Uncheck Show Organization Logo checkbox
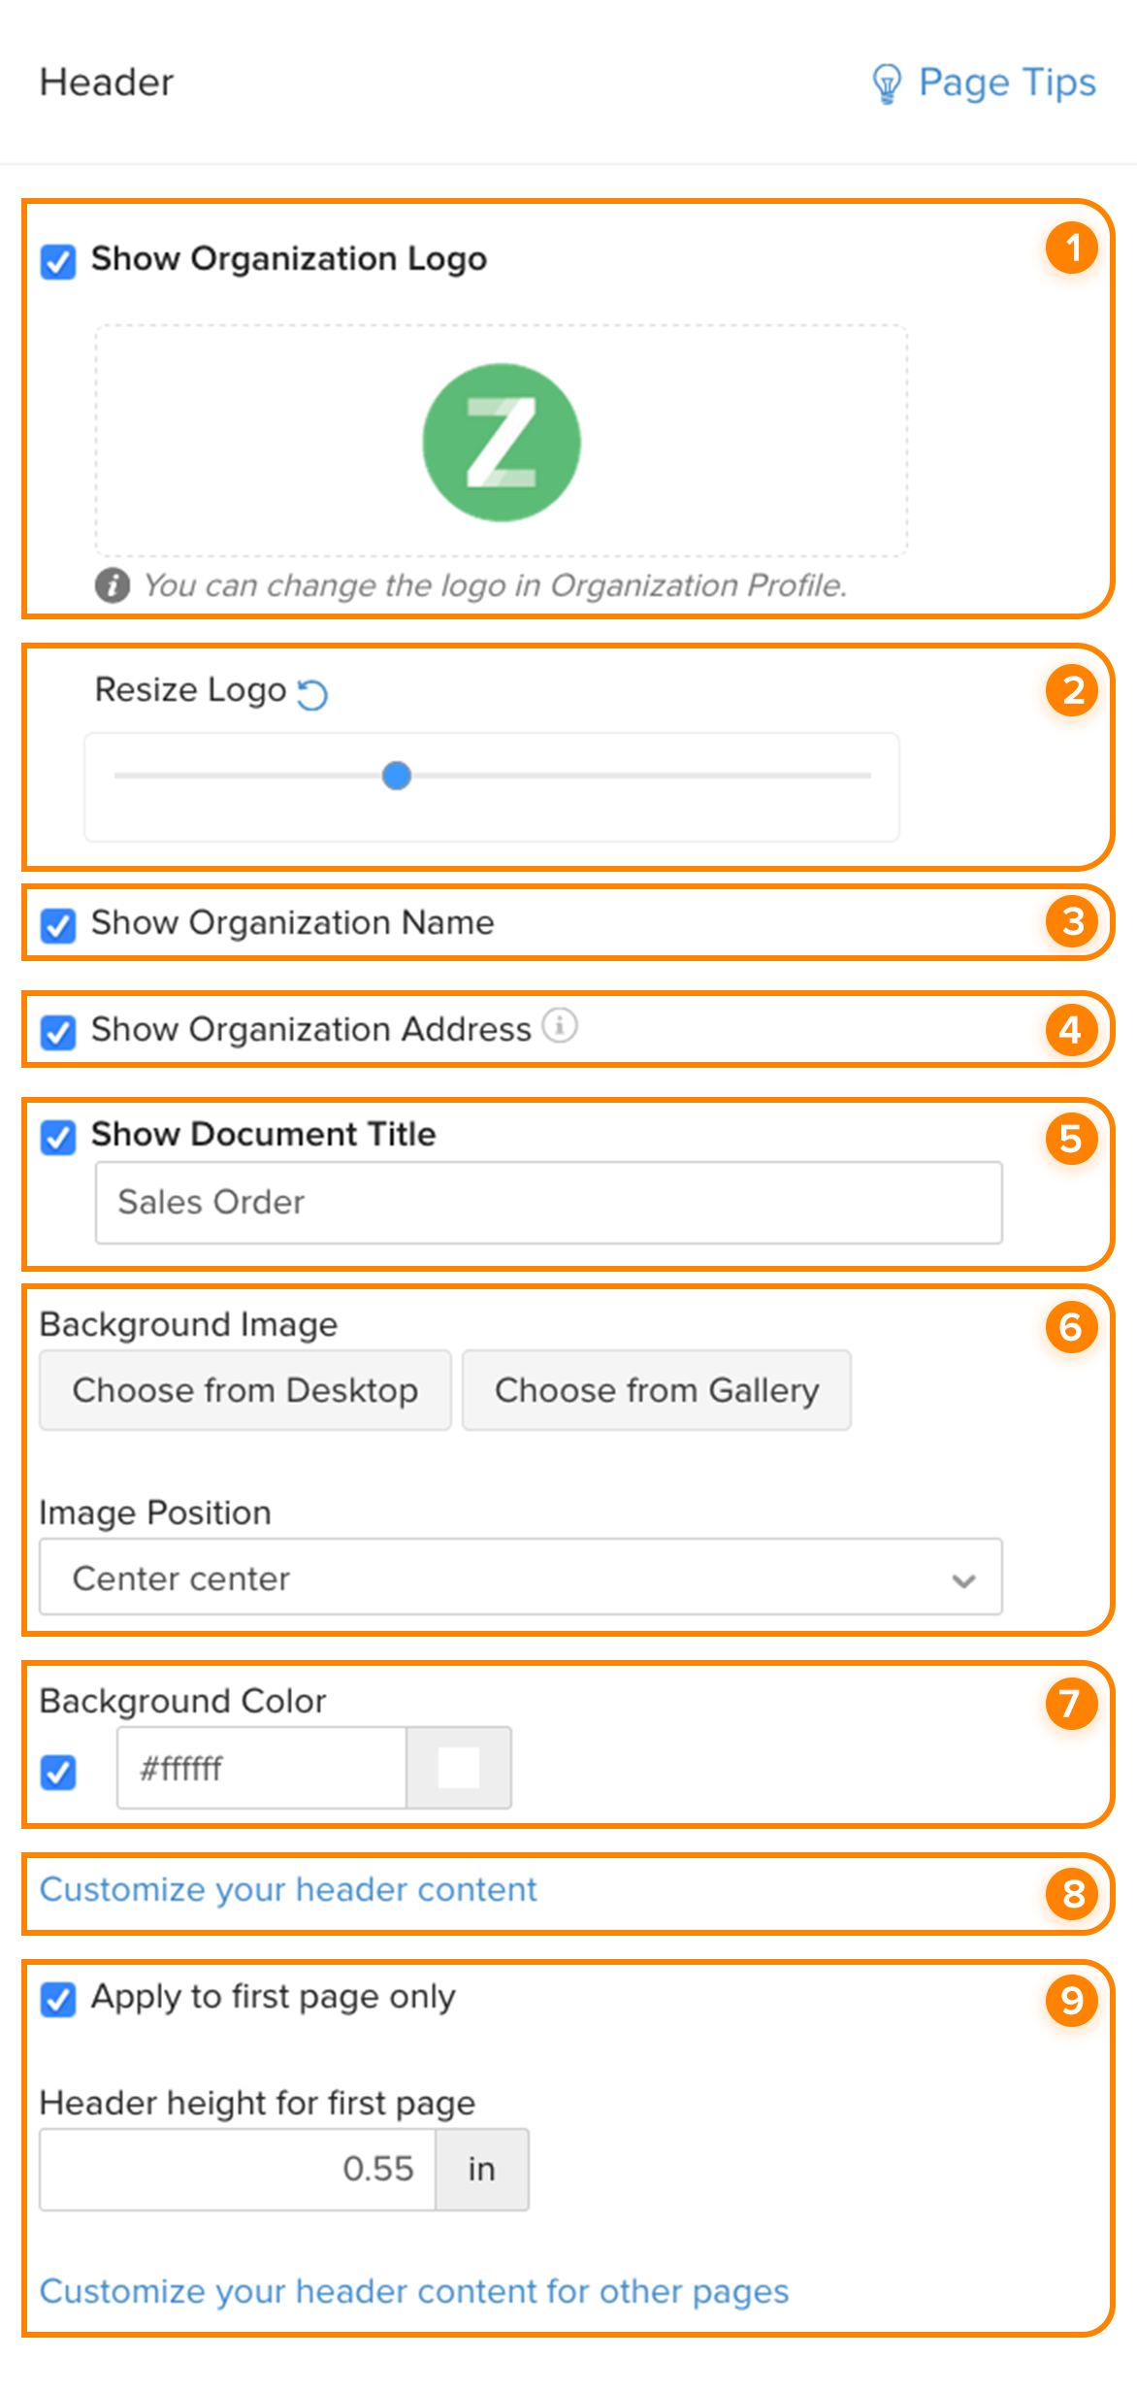The width and height of the screenshot is (1137, 2392). pyautogui.click(x=58, y=261)
